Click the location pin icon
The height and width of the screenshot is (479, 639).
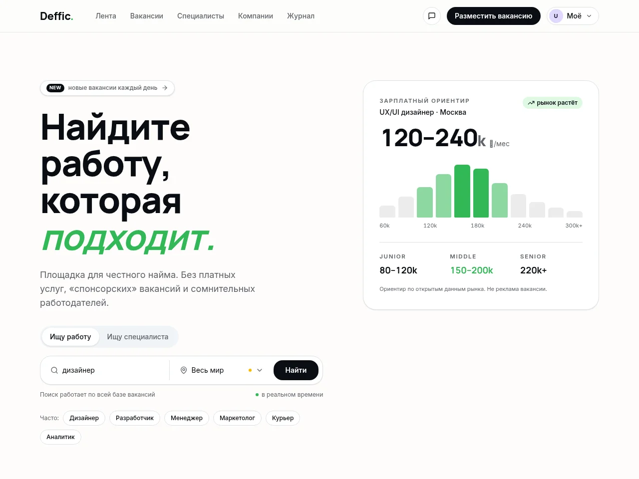[x=184, y=370]
